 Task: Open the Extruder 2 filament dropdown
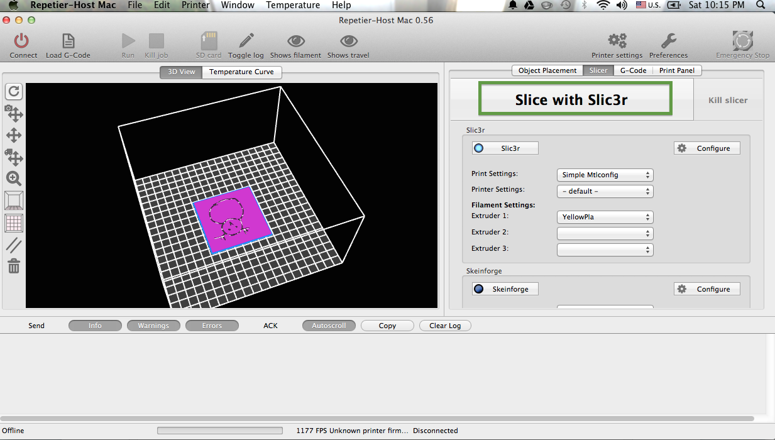tap(605, 233)
